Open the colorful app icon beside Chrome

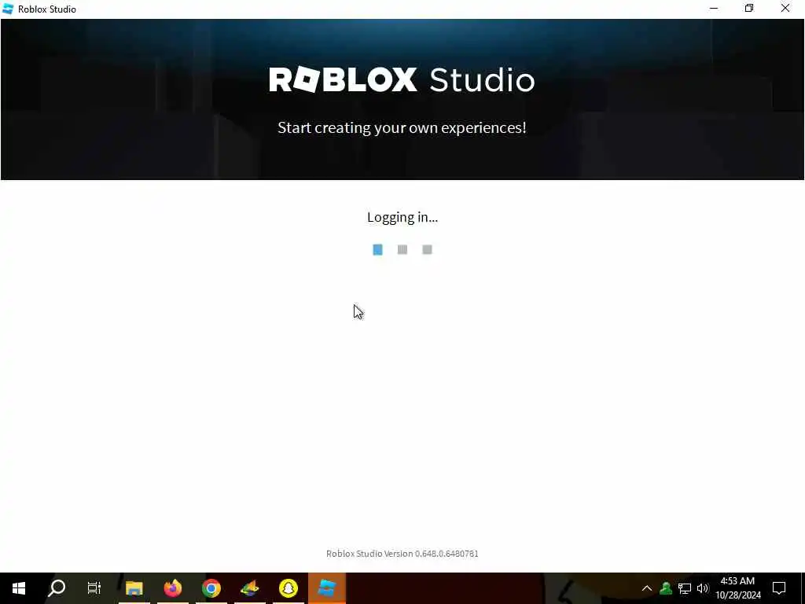click(x=249, y=587)
